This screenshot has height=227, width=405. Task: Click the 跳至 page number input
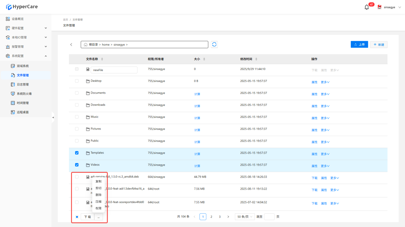(269, 217)
